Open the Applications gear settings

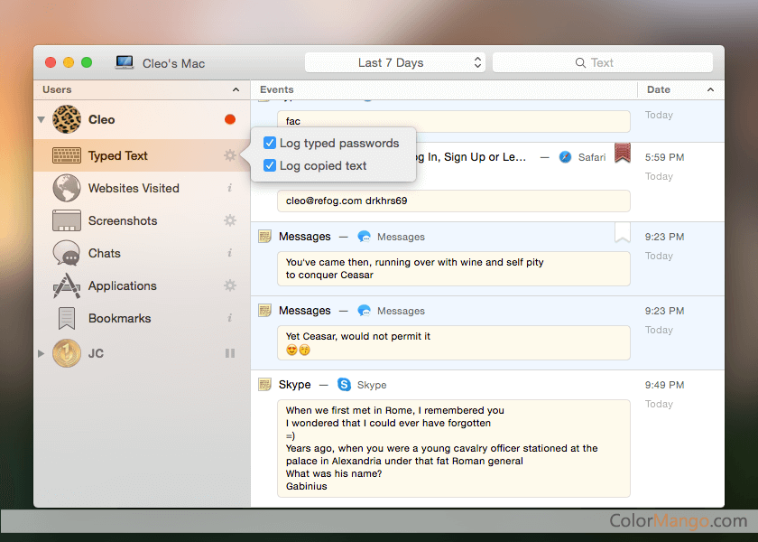click(230, 285)
